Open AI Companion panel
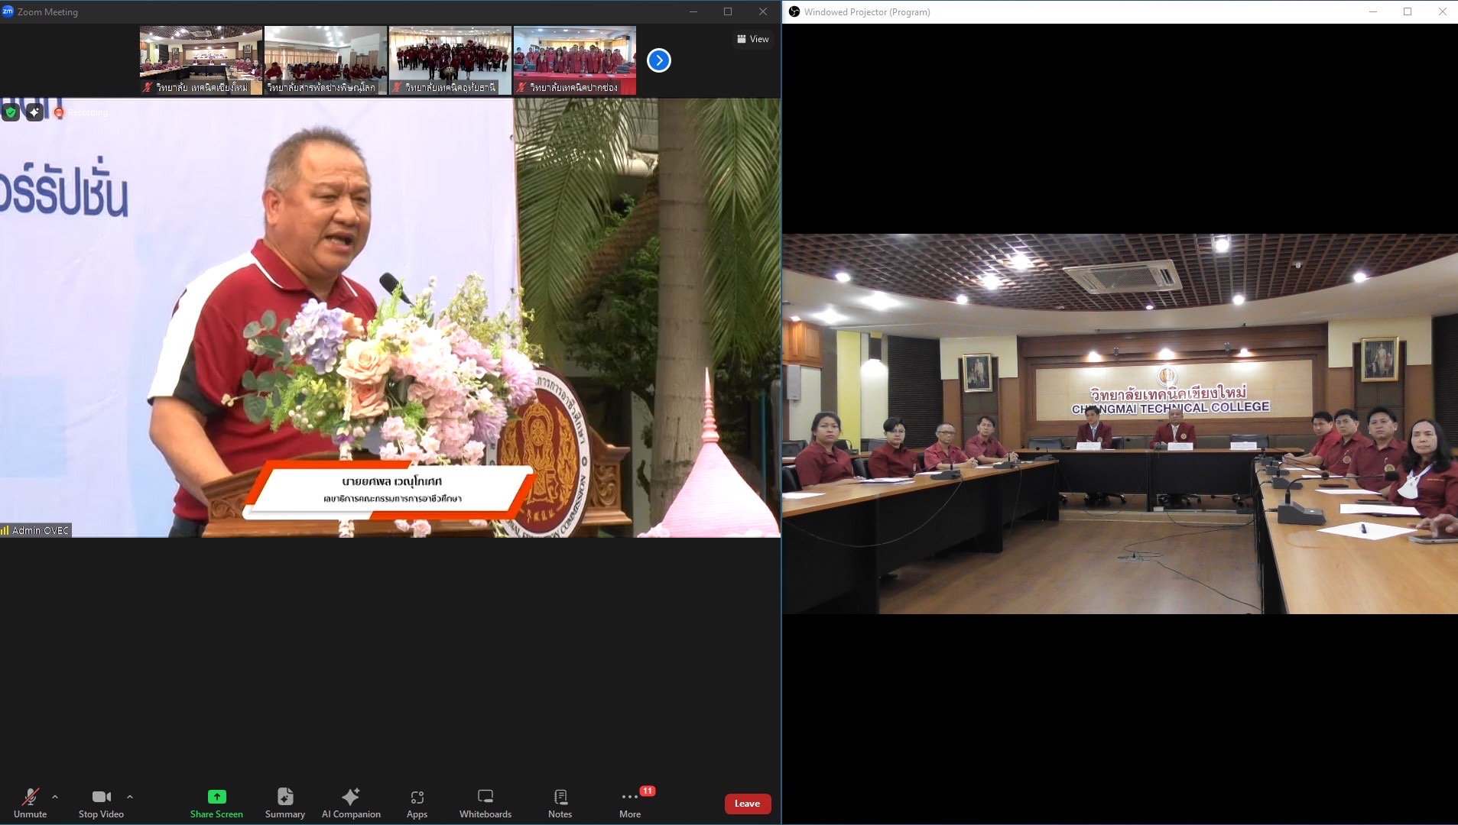1458x825 pixels. click(x=351, y=803)
